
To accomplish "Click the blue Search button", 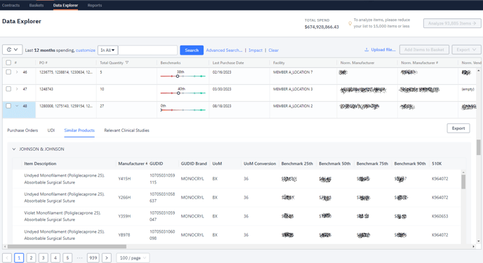I will (192, 50).
